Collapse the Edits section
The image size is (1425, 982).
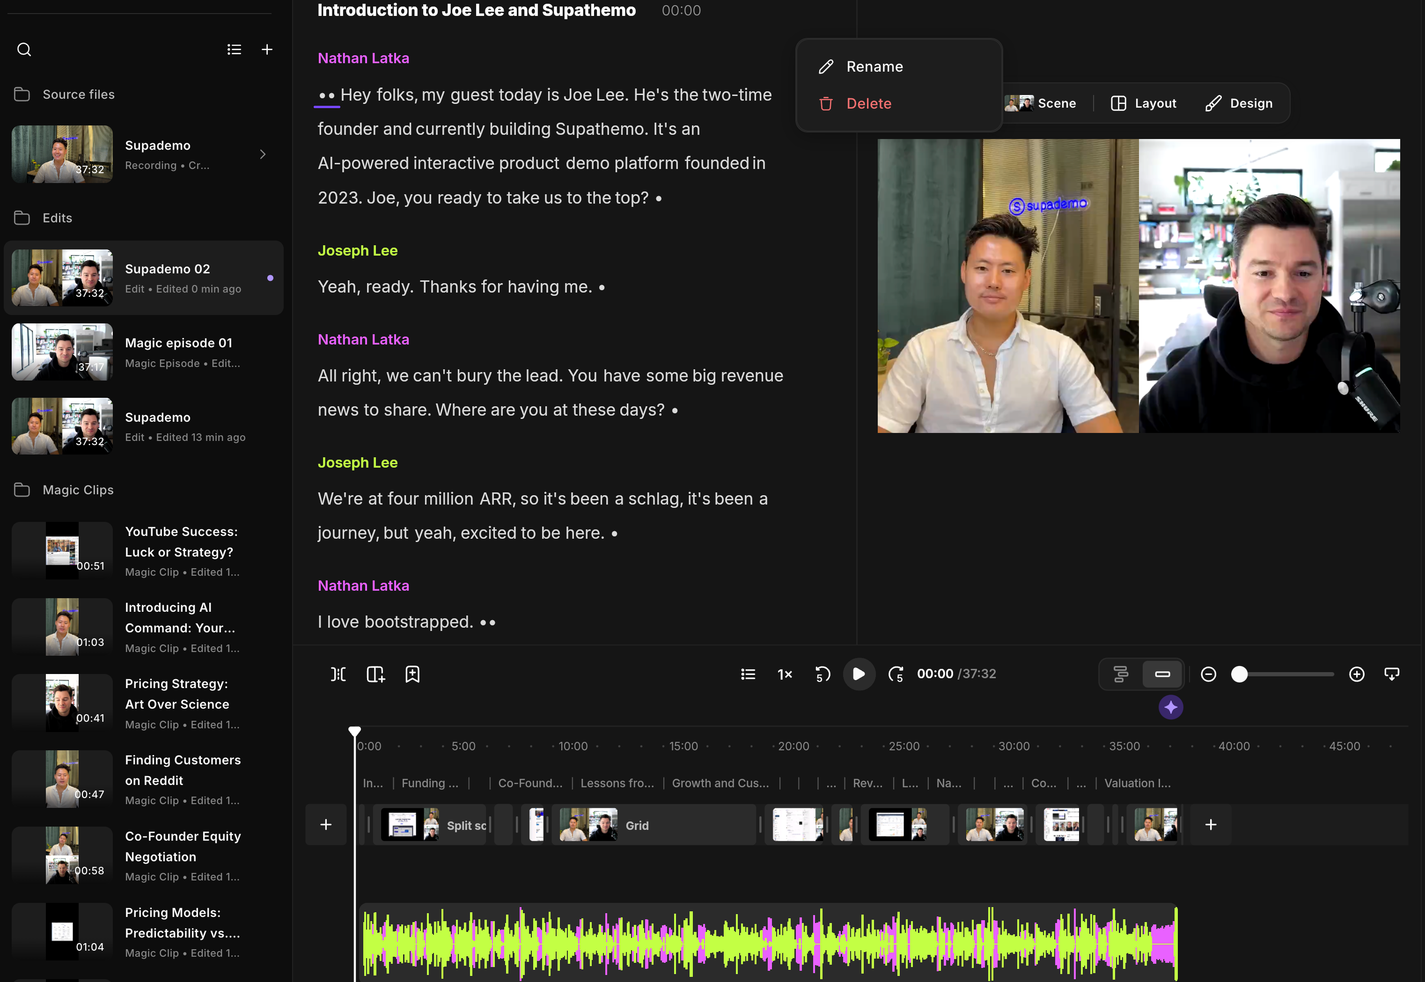tap(57, 218)
